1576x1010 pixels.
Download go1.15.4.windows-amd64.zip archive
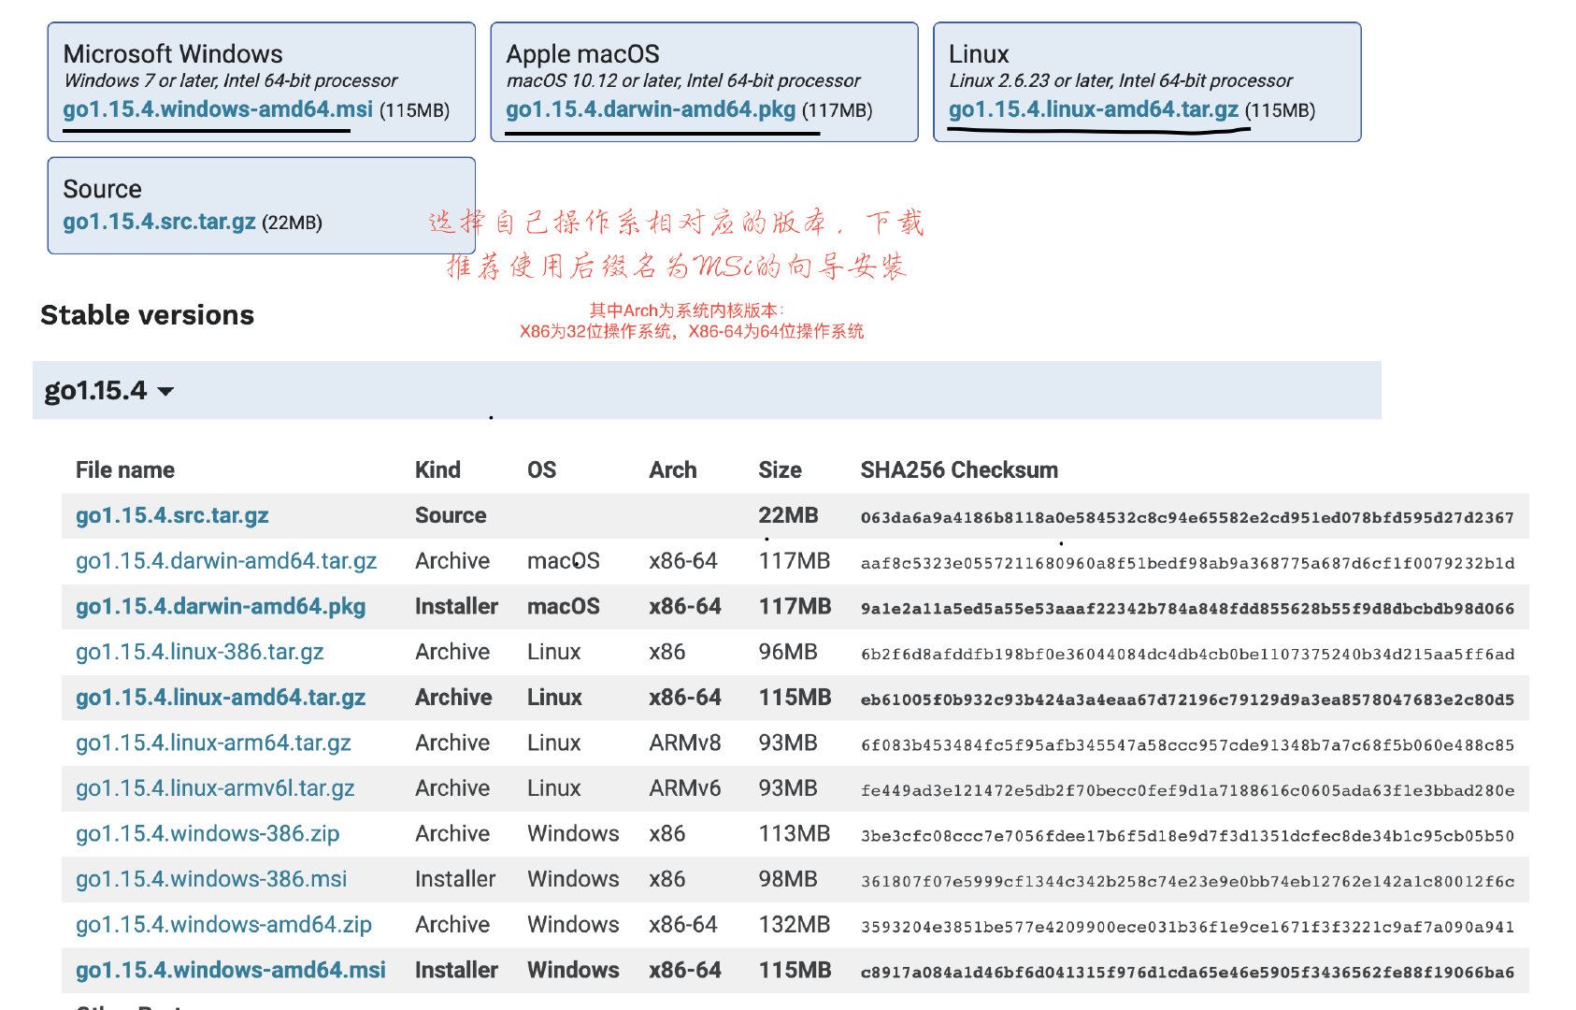[x=223, y=924]
